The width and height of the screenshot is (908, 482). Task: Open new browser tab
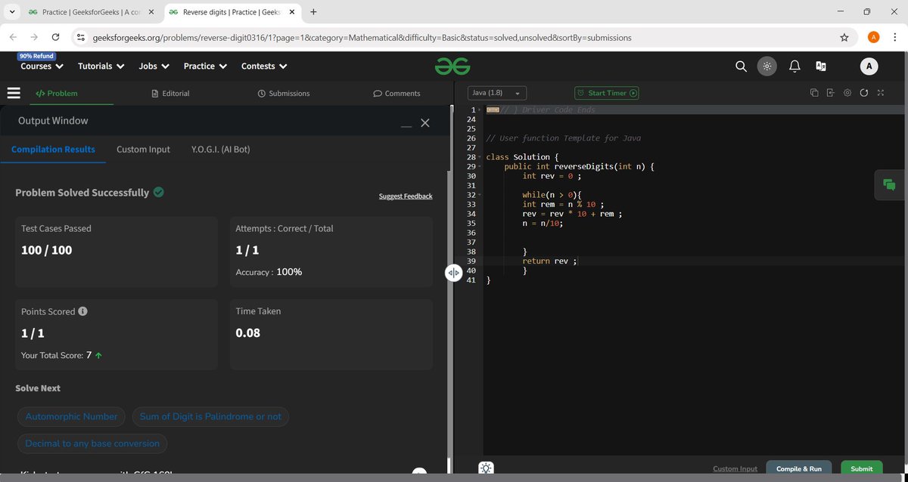click(x=313, y=12)
